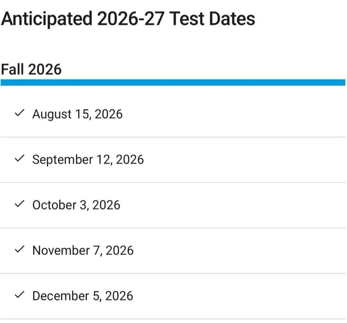Choose the September 12, 2026 test date
This screenshot has width=347, height=323.
point(88,160)
